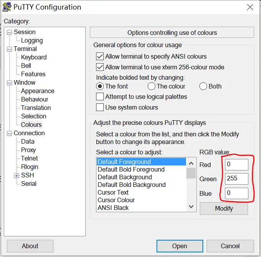The width and height of the screenshot is (261, 257).
Task: Select Cursor Text in colour list
Action: [x=141, y=192]
